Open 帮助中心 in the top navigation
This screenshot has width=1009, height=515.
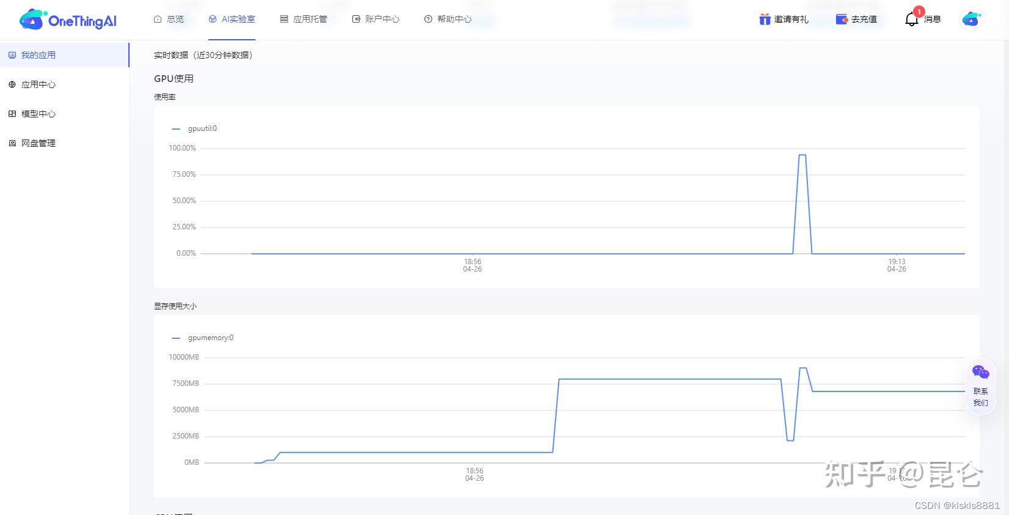tap(448, 20)
